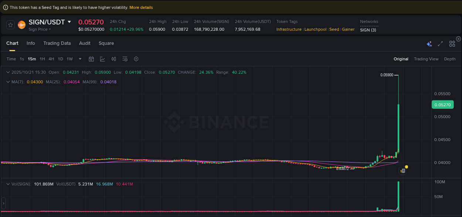Image resolution: width=462 pixels, height=217 pixels.
Task: Open the SIGN/USDT pair dropdown
Action: (69, 22)
